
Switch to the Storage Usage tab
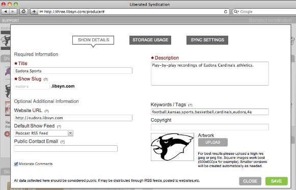150,40
